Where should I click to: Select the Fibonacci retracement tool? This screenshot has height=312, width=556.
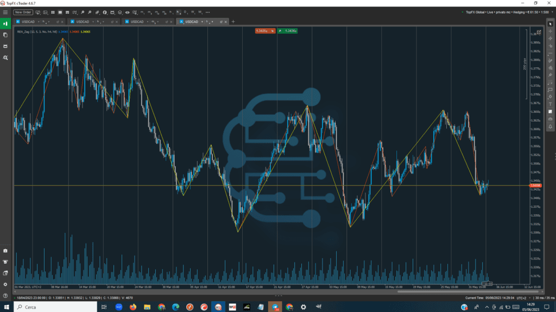551,82
